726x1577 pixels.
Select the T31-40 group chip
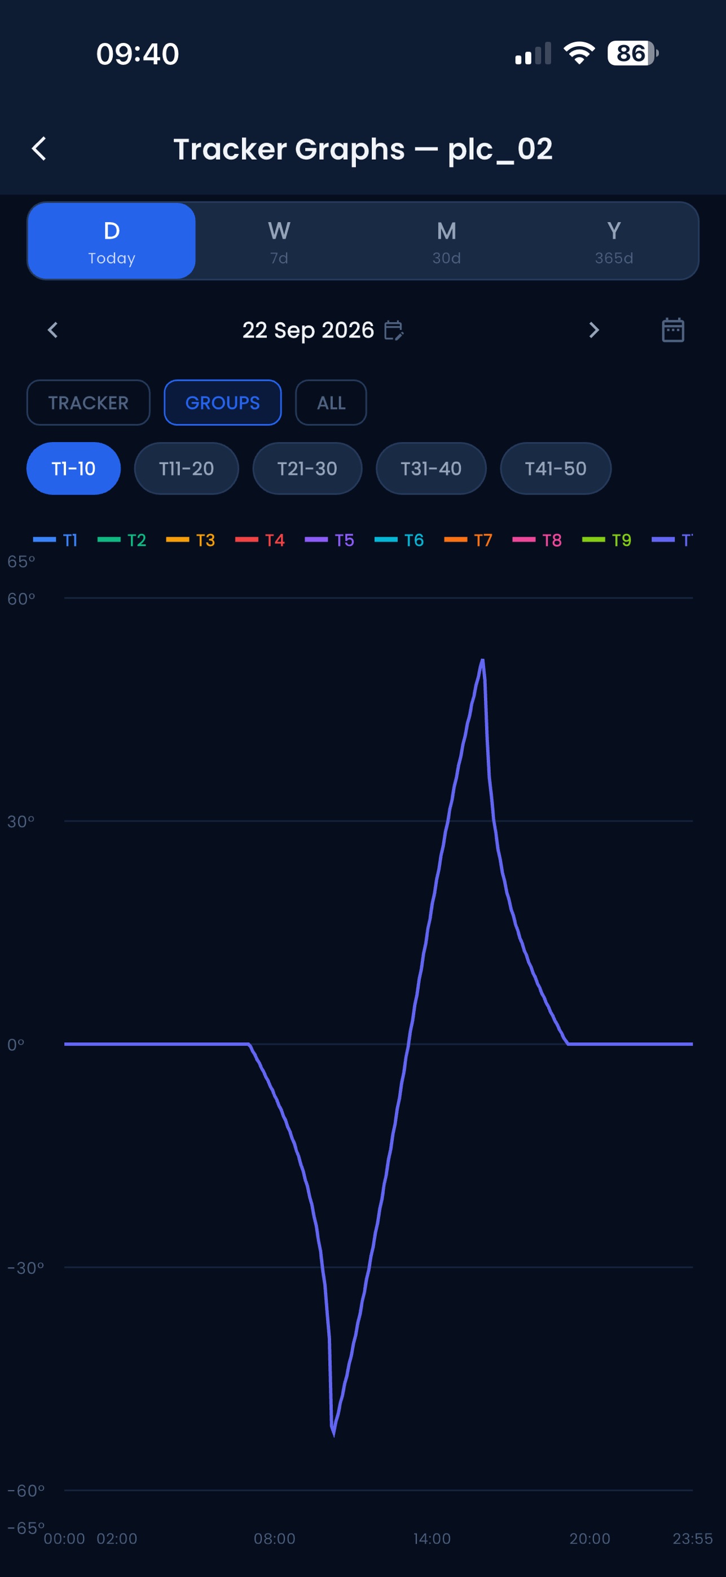pyautogui.click(x=431, y=468)
